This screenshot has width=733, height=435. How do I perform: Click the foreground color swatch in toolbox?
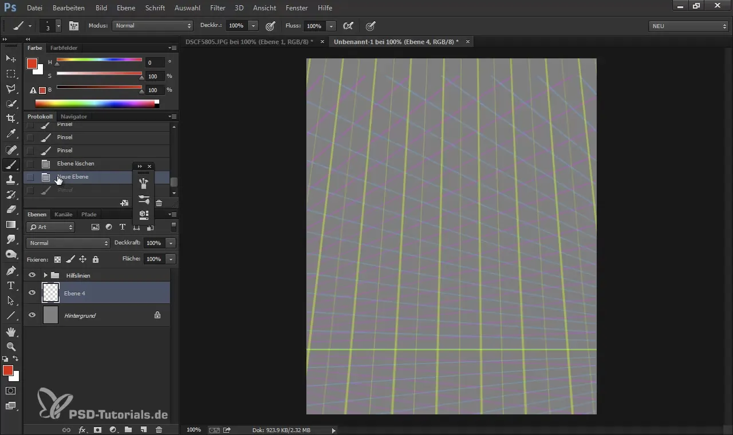(7, 370)
